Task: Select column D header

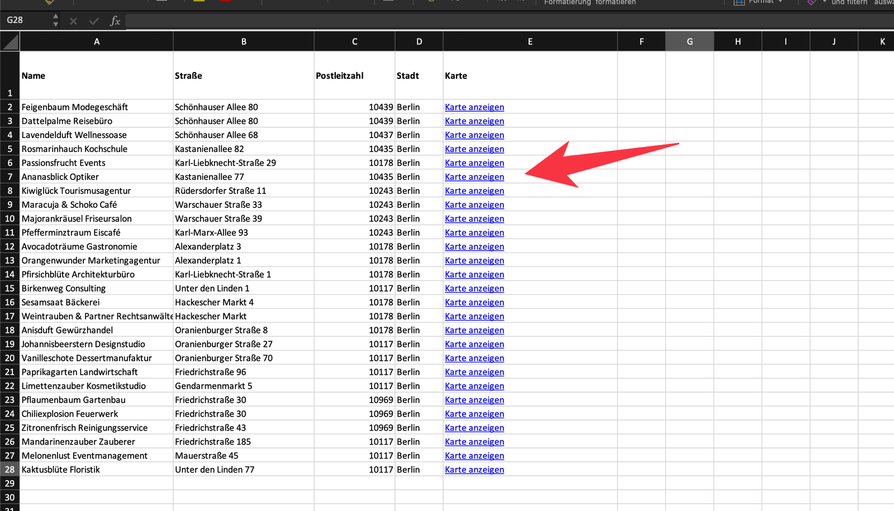Action: (419, 41)
